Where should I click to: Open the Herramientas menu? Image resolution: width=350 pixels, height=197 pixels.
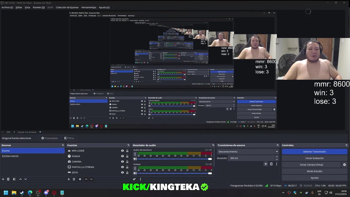pyautogui.click(x=89, y=7)
